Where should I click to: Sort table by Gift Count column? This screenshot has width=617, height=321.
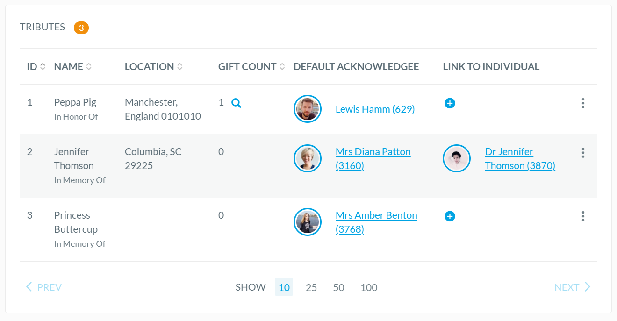[x=251, y=67]
